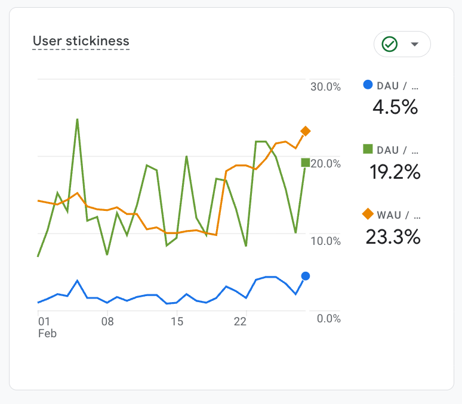Click the 22 date label on the x-axis
This screenshot has width=462, height=404.
pyautogui.click(x=240, y=322)
